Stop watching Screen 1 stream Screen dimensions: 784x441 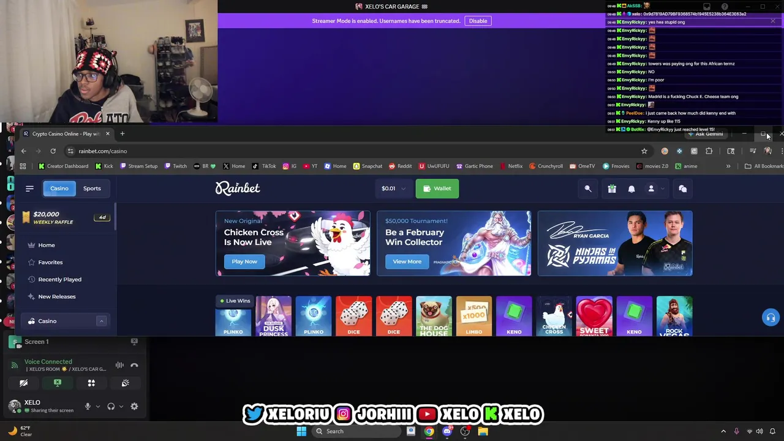tap(134, 342)
